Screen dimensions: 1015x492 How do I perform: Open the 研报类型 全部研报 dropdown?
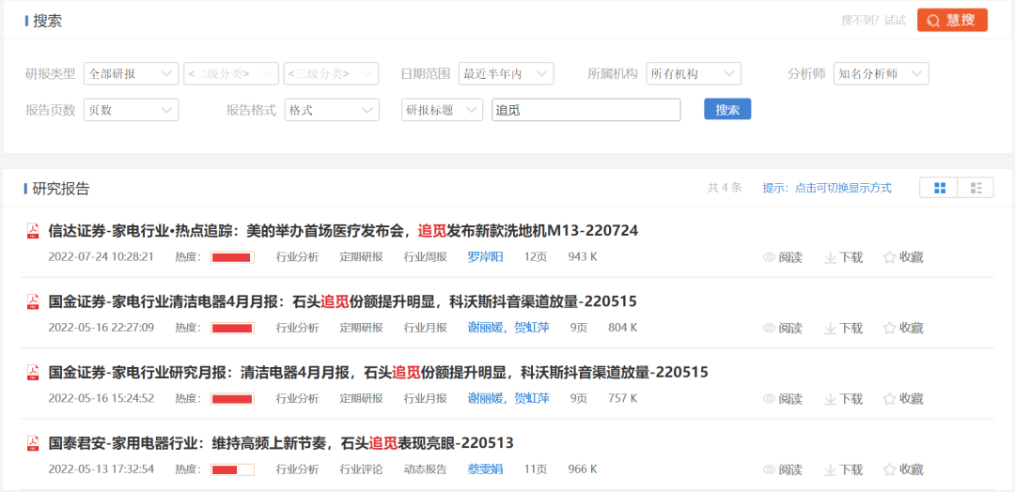click(131, 73)
